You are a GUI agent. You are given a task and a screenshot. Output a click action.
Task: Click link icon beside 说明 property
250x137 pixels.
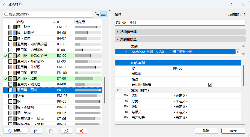point(126,106)
